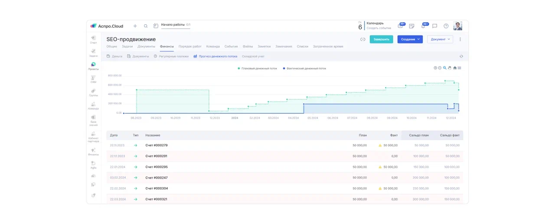The width and height of the screenshot is (555, 224).
Task: Switch to the Задачи project tab
Action: [127, 46]
